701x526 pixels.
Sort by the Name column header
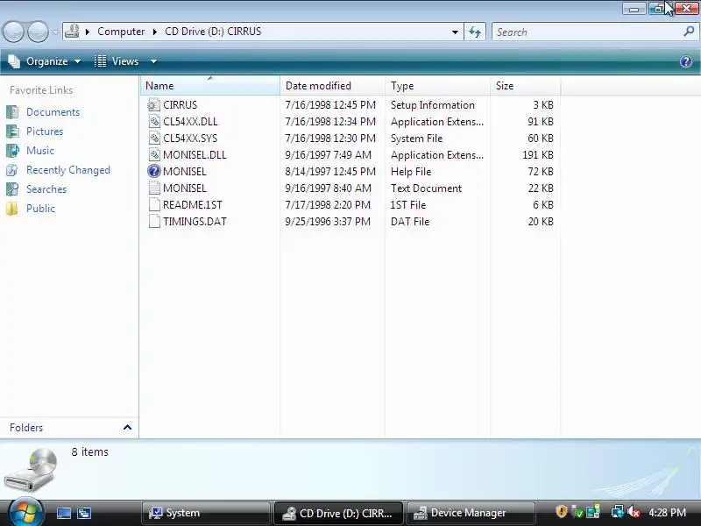coord(209,85)
